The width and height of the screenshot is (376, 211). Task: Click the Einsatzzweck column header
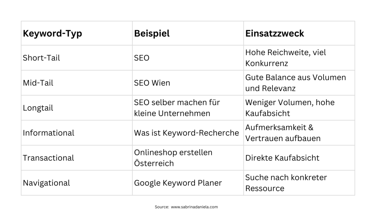275,33
